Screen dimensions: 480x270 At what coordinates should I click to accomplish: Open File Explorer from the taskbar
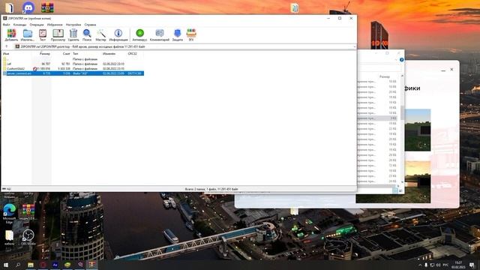(31, 265)
